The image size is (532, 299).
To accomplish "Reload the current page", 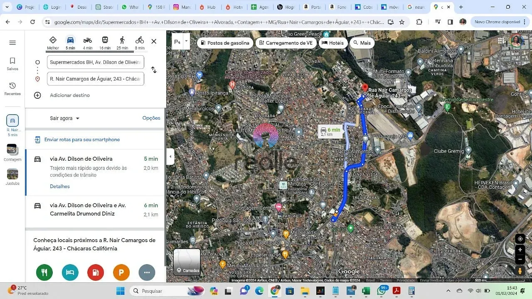I will click(x=32, y=22).
